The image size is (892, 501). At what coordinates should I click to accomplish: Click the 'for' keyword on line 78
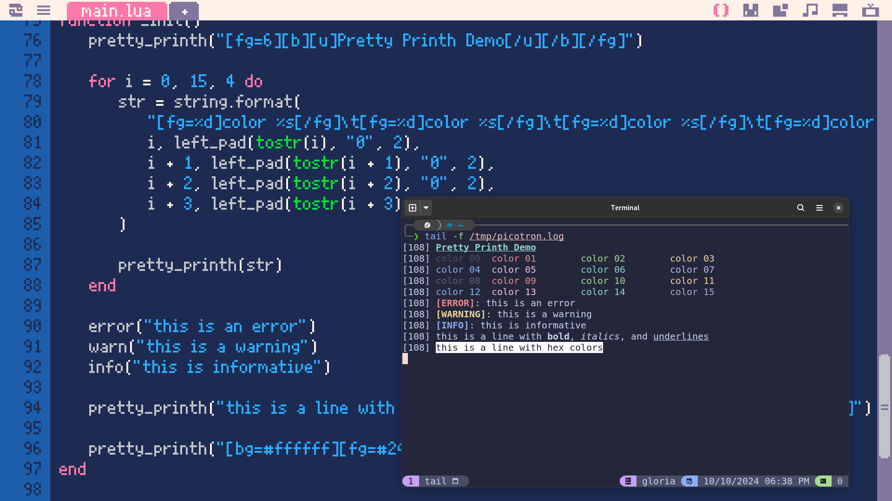102,82
